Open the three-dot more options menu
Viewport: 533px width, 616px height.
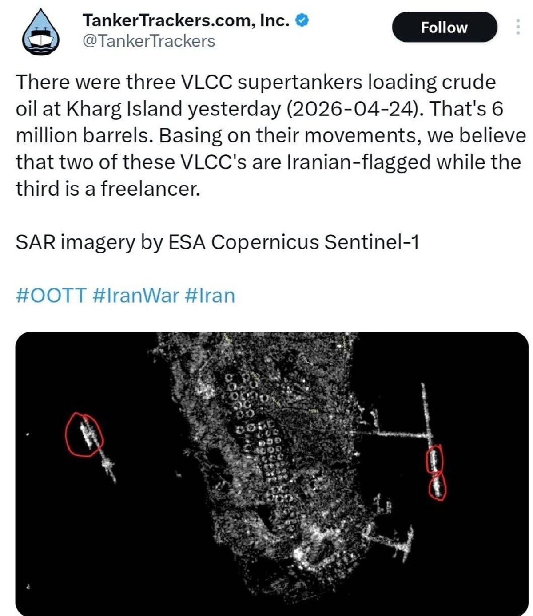(x=517, y=27)
